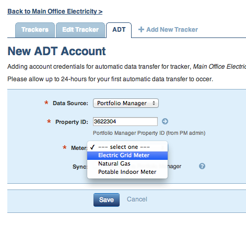This screenshot has width=246, height=228.
Task: Focus the Property ID input field
Action: 125,121
